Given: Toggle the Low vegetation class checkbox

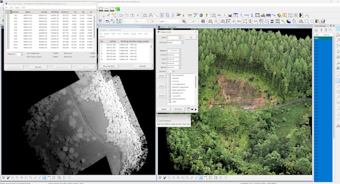Looking at the screenshot, I should click(x=170, y=84).
